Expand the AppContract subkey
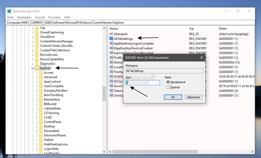261x158 pixels. point(37,82)
